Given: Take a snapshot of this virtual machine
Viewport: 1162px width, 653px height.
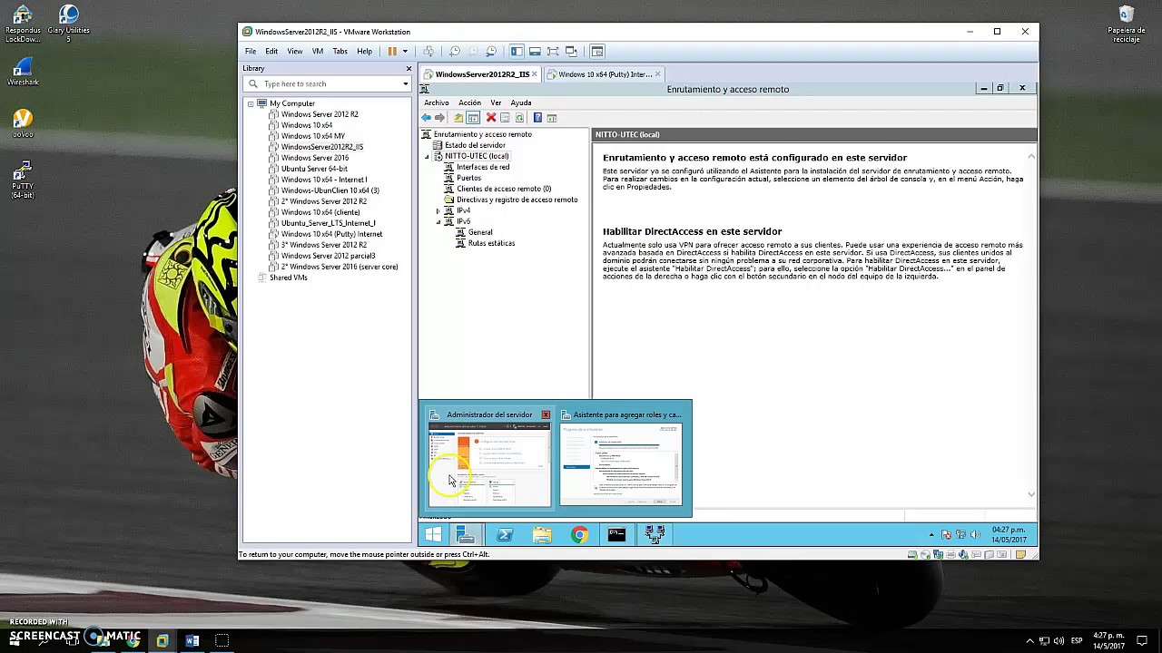Looking at the screenshot, I should point(455,52).
